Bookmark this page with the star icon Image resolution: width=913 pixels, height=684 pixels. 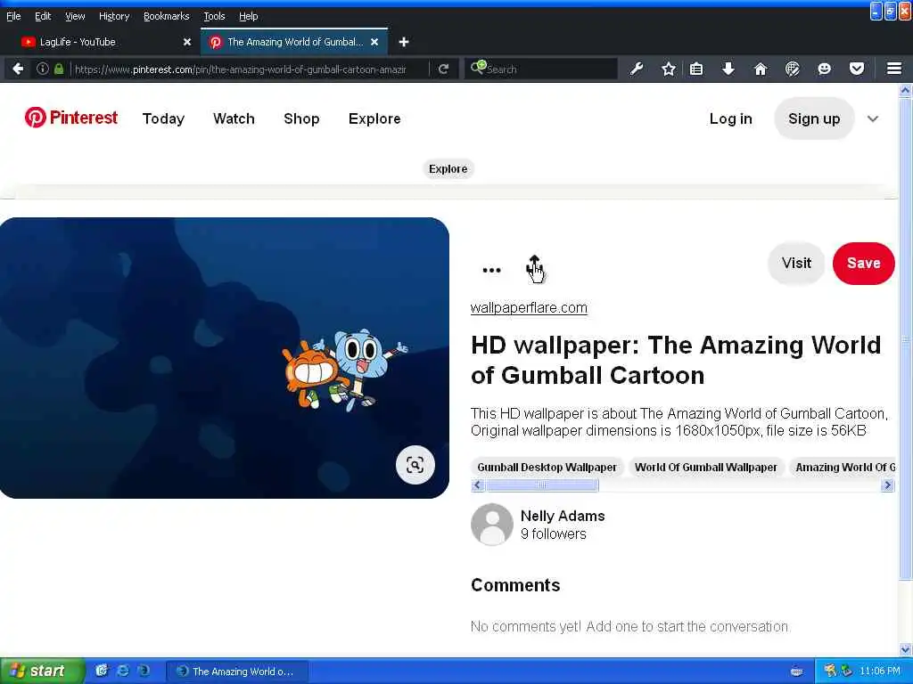[669, 69]
